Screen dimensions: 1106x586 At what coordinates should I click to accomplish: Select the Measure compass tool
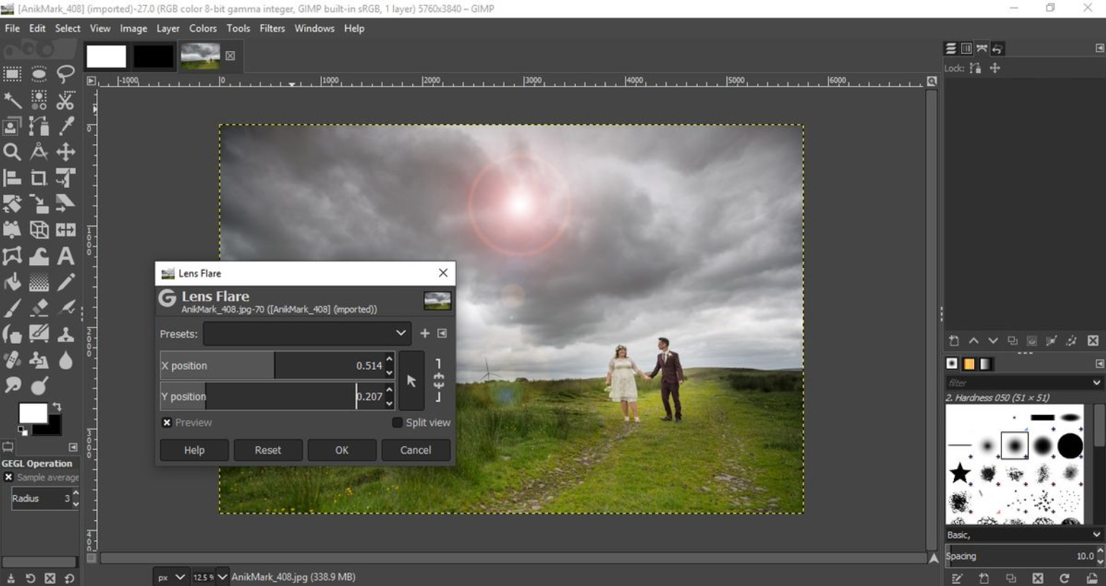coord(39,152)
